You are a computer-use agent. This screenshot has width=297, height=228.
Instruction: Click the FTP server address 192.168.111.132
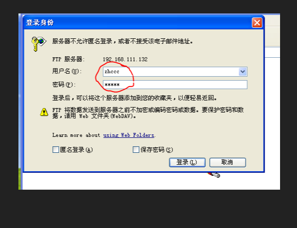(x=125, y=59)
